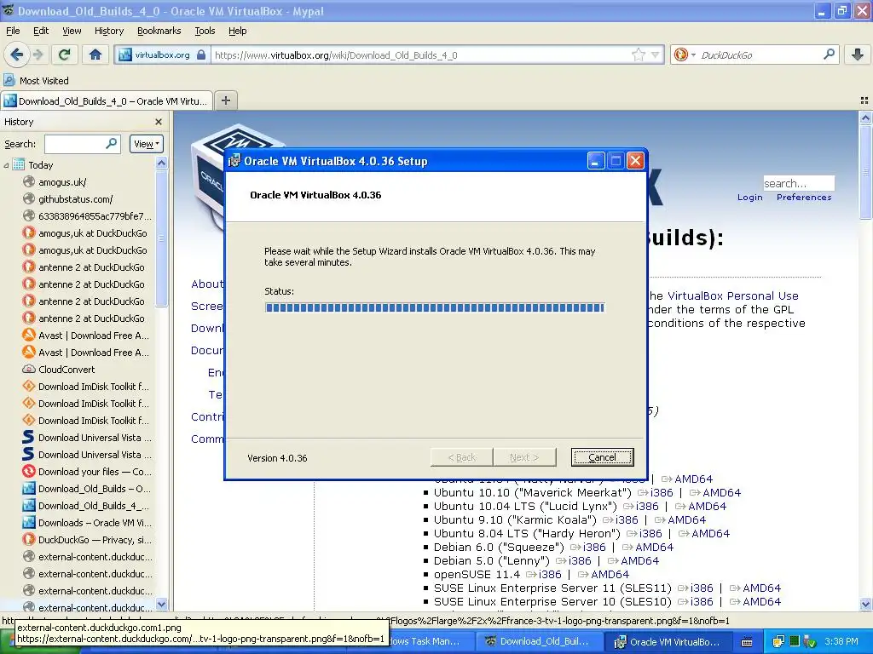Viewport: 873px width, 654px height.
Task: Click the search magnifier in the search bar
Action: tap(829, 54)
